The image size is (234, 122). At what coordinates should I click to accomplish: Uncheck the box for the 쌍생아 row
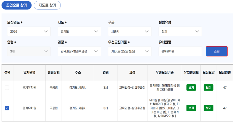(7, 108)
